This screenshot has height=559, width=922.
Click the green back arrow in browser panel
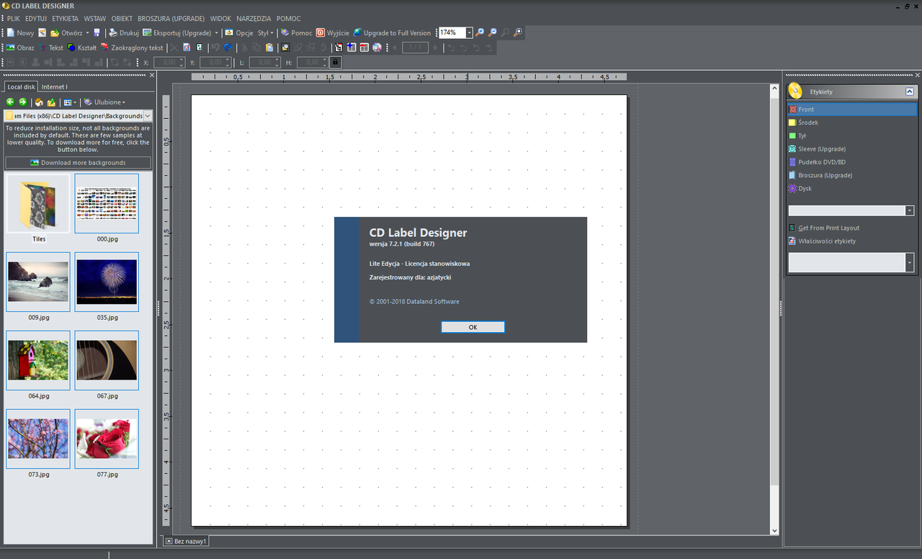10,102
